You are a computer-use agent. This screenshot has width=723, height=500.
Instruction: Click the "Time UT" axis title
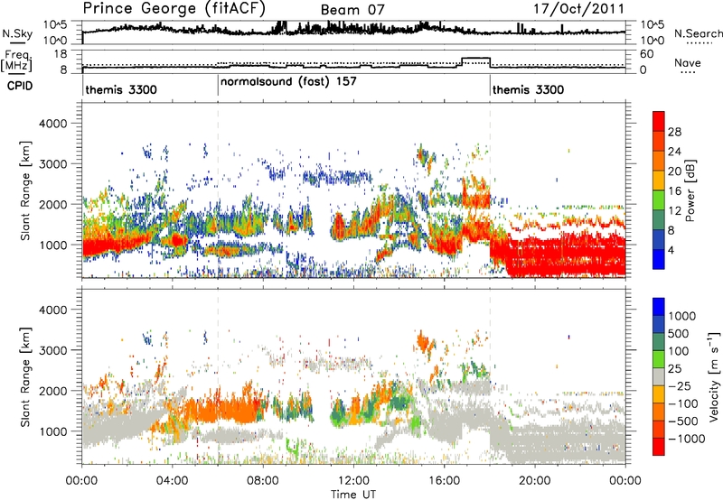(x=353, y=495)
